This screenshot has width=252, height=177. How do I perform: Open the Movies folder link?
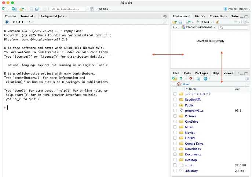(x=190, y=133)
